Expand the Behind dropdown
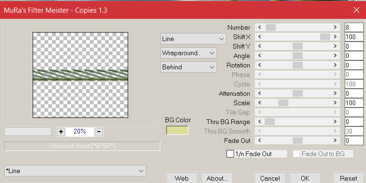 tap(189, 67)
